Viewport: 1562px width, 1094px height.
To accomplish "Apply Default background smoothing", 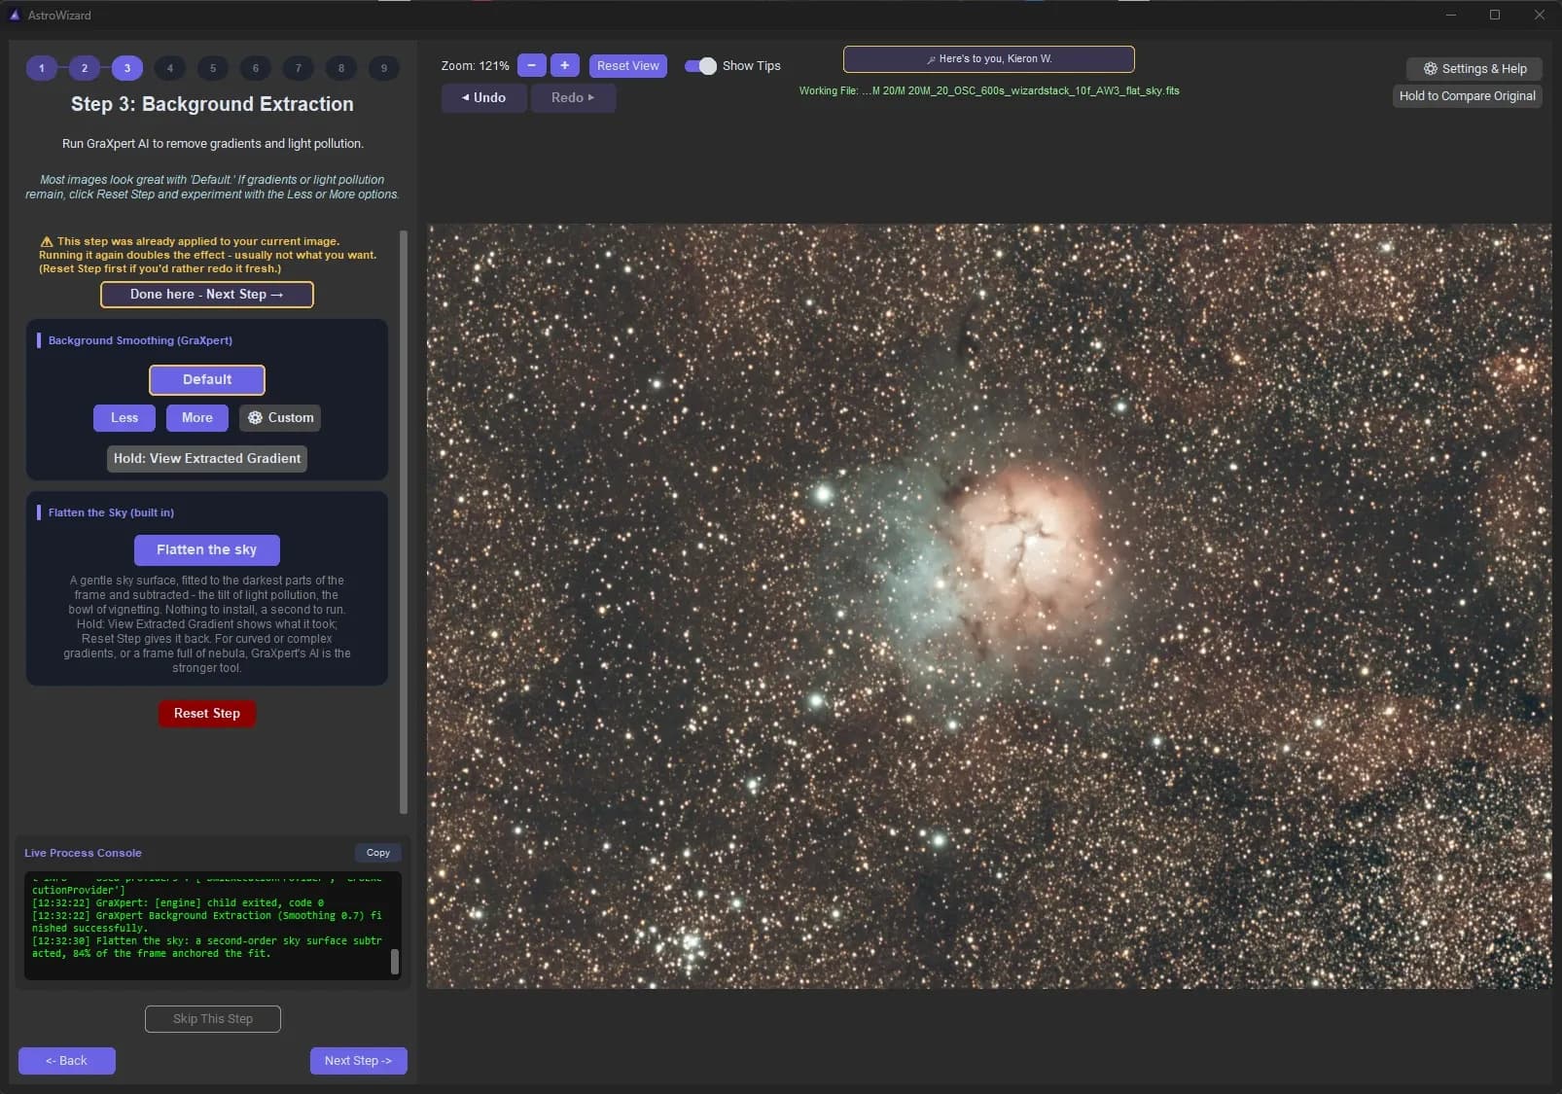I will 207,379.
